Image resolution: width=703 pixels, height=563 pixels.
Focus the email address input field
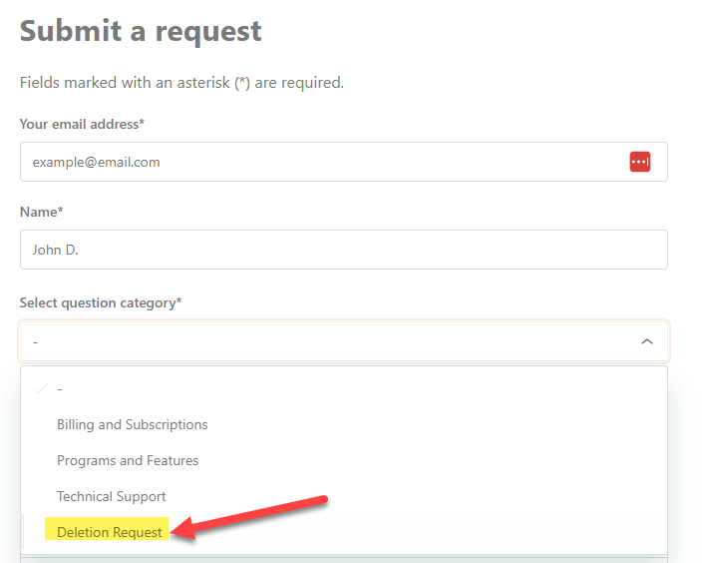pyautogui.click(x=319, y=162)
